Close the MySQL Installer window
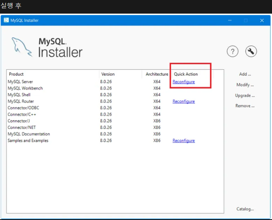Screen dimensions: 272x220 [x=262, y=20]
